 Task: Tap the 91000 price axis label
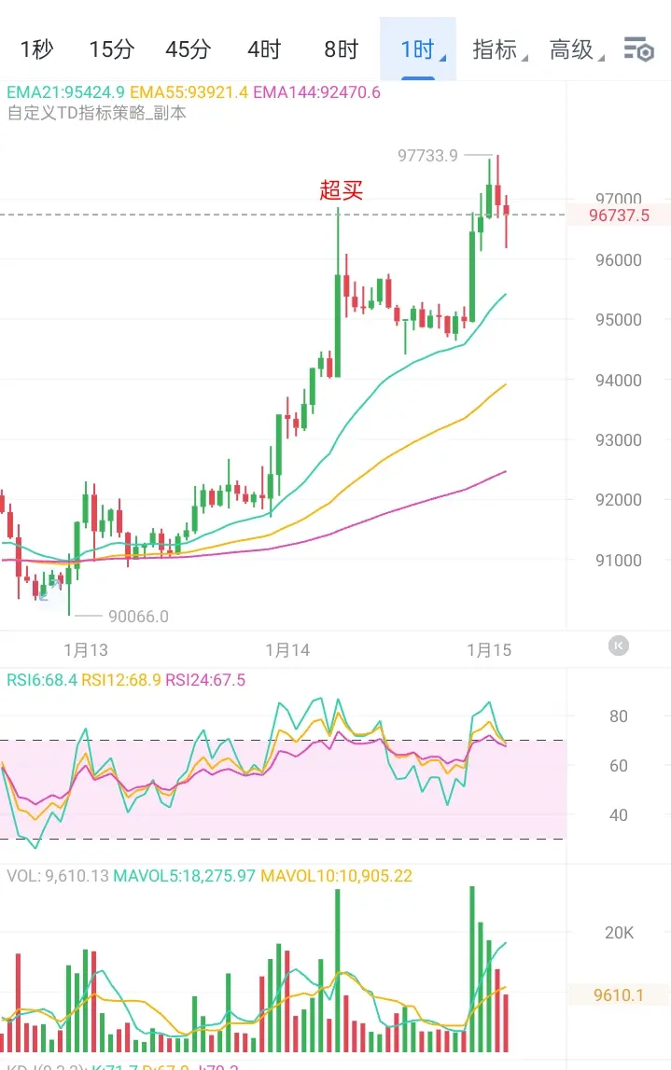tap(619, 561)
